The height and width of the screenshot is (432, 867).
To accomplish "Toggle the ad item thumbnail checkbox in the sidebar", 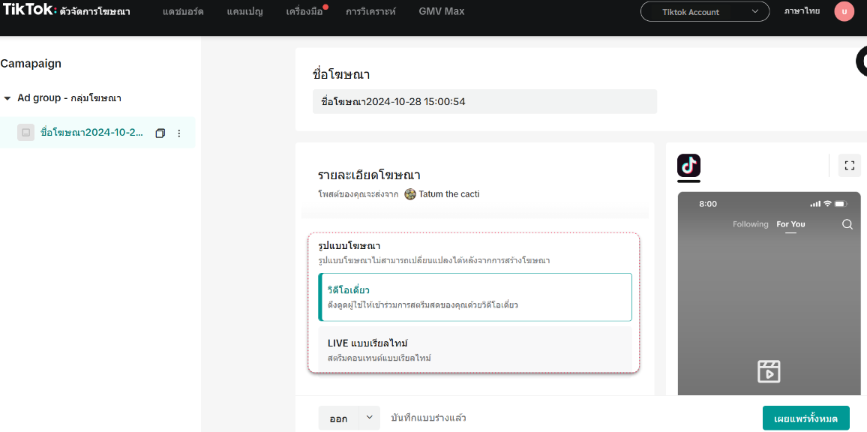I will tap(26, 133).
